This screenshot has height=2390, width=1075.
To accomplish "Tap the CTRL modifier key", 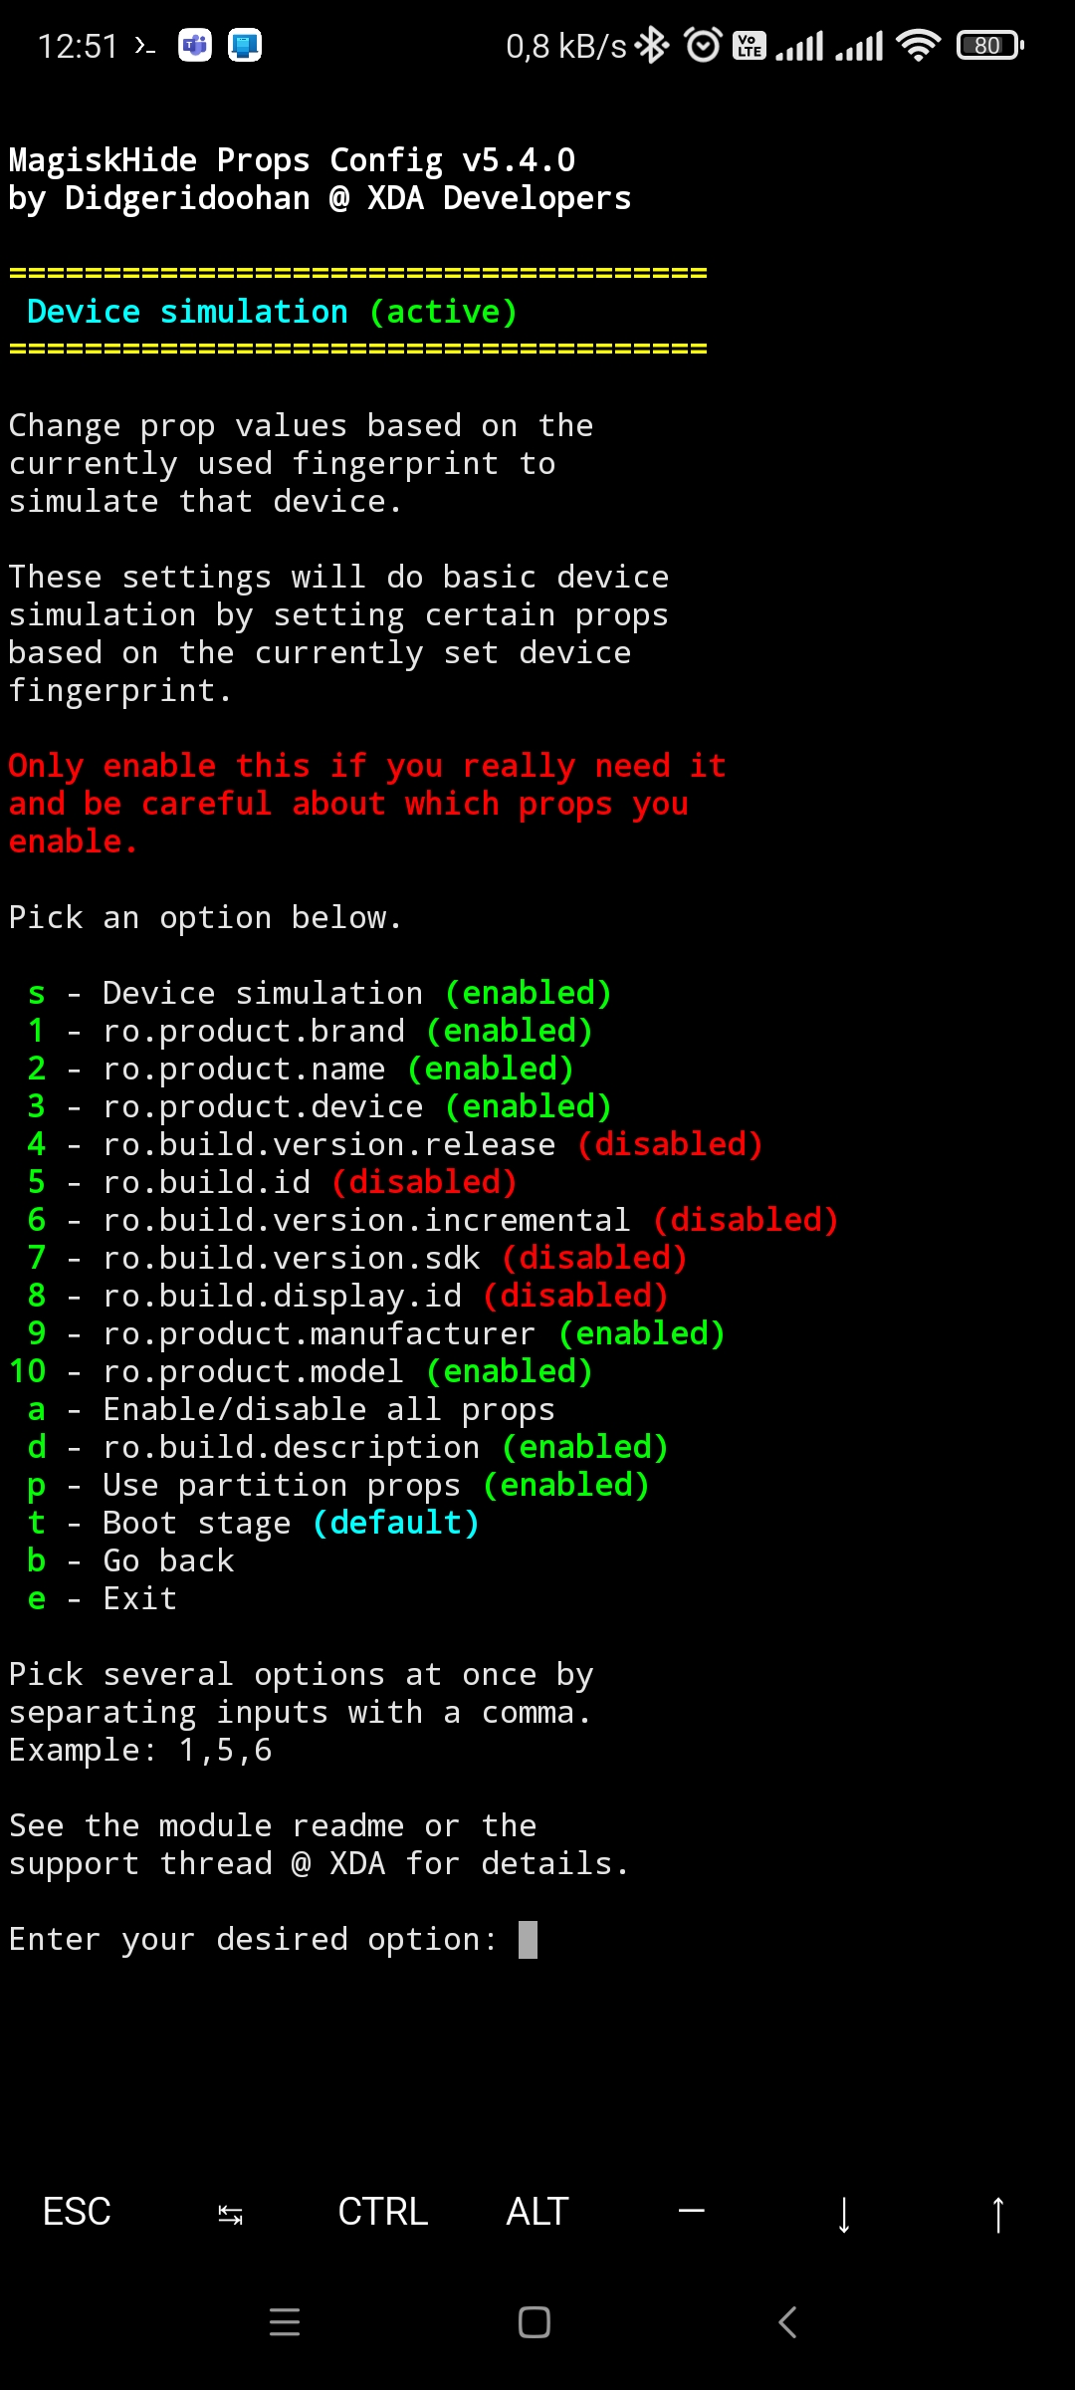I will [x=383, y=2212].
